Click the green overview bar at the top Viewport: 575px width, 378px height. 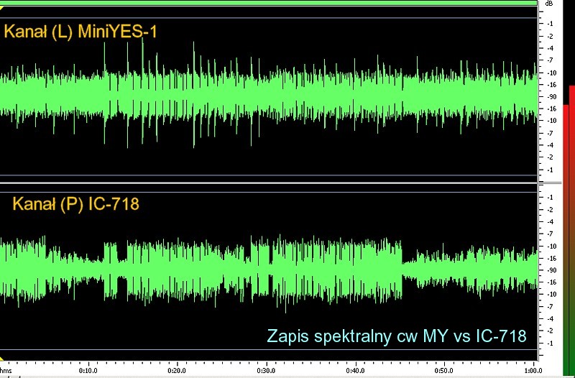[270, 3]
